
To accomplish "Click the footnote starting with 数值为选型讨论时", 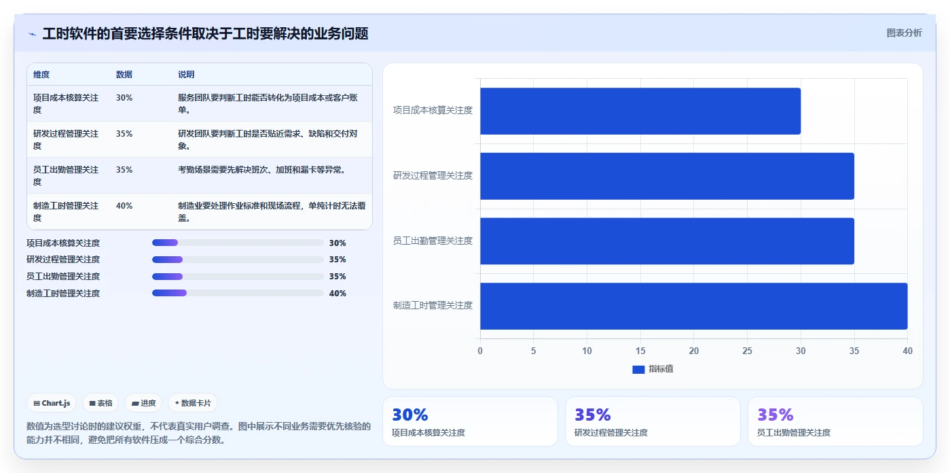I will (199, 433).
